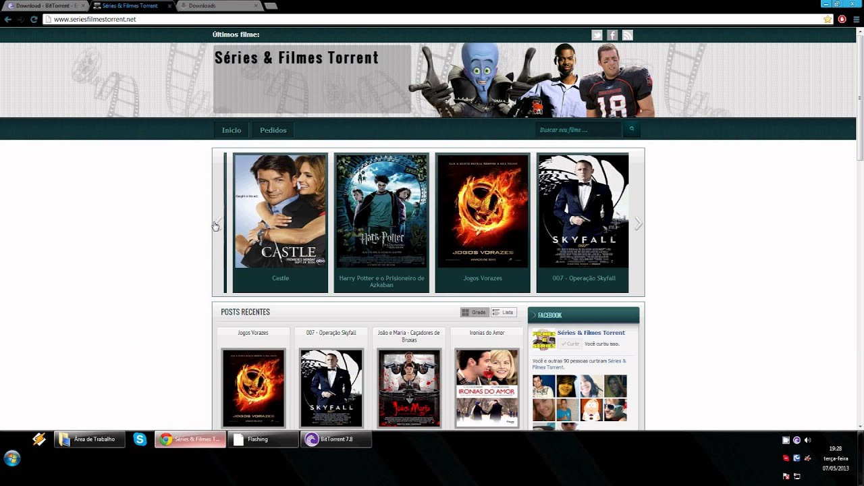The width and height of the screenshot is (864, 486).
Task: Click the Ironias do Amor poster
Action: [x=487, y=388]
